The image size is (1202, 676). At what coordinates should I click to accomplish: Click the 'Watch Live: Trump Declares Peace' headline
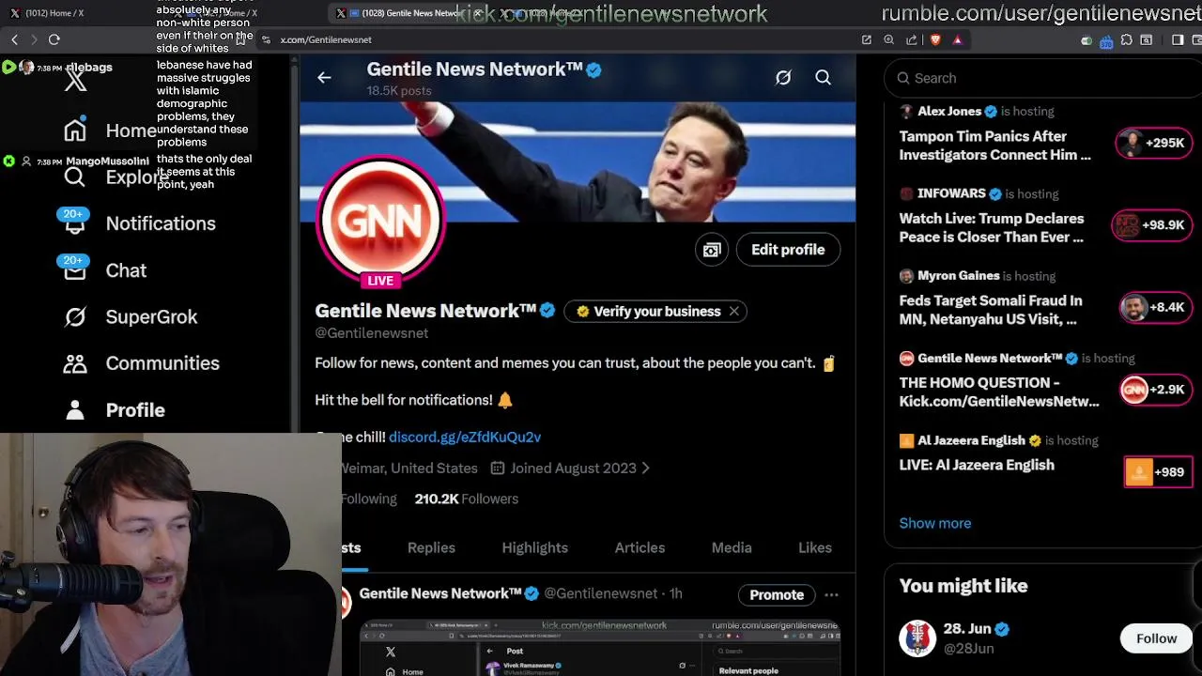point(991,228)
